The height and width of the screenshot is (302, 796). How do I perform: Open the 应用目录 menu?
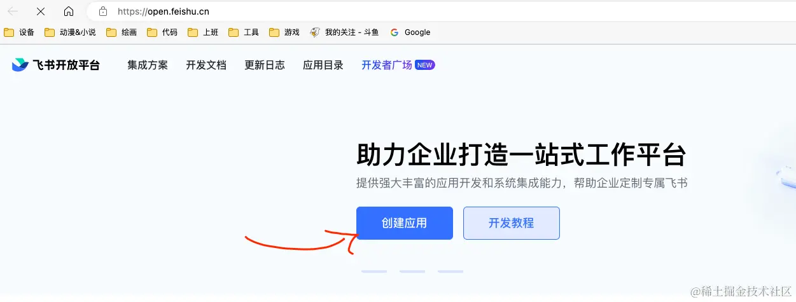tap(323, 65)
